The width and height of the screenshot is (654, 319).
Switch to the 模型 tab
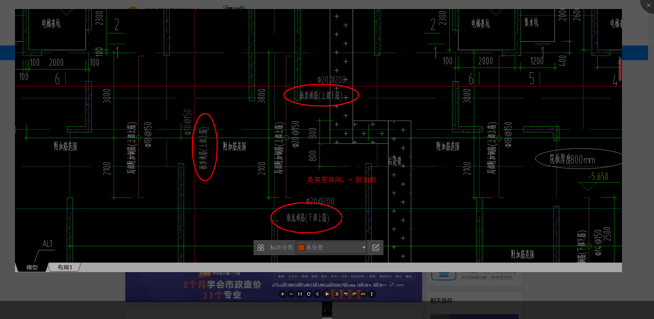coord(32,267)
